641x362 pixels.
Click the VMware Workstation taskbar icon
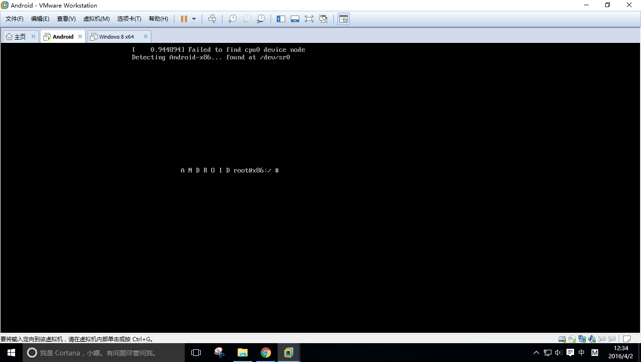click(289, 353)
